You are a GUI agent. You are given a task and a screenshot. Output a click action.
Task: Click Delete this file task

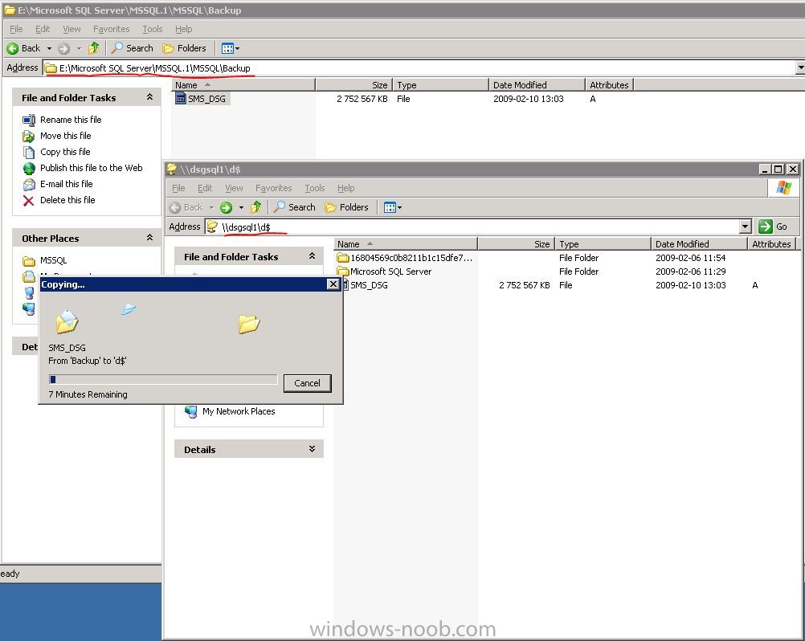(59, 200)
